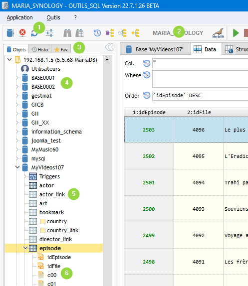This screenshot has height=286, width=248.
Task: Select the MyMusic60 database
Action: pos(45,149)
